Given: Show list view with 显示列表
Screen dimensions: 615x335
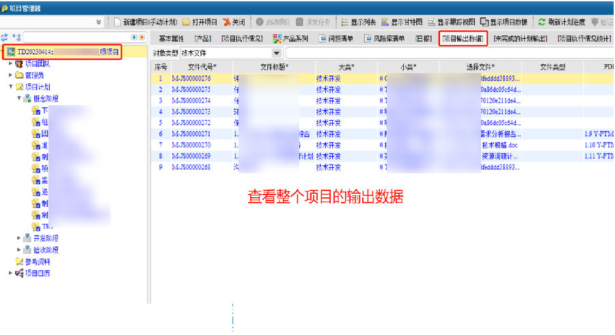Looking at the screenshot, I should pyautogui.click(x=346, y=22).
